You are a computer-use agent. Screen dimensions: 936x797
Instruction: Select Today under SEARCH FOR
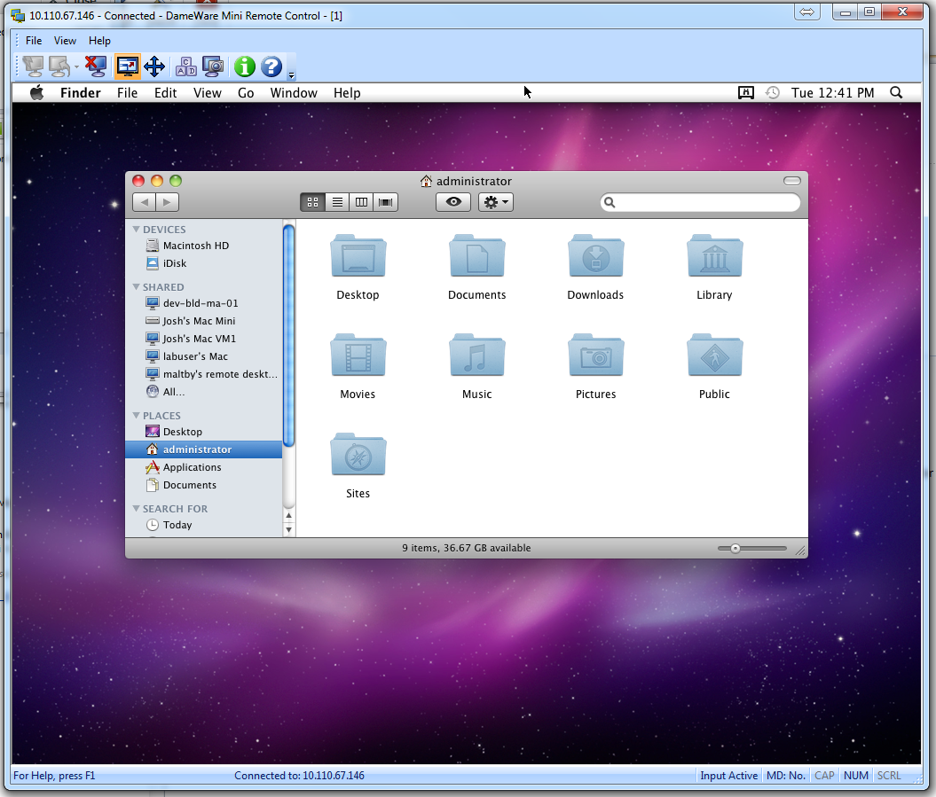[203, 525]
